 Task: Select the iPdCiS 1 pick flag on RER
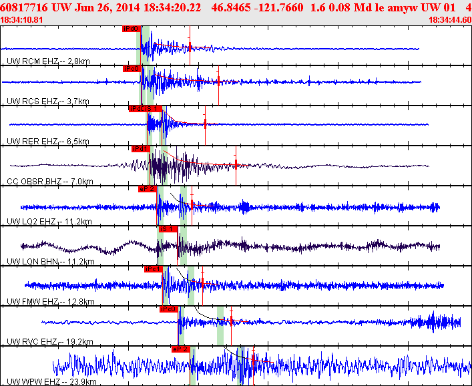pos(146,109)
